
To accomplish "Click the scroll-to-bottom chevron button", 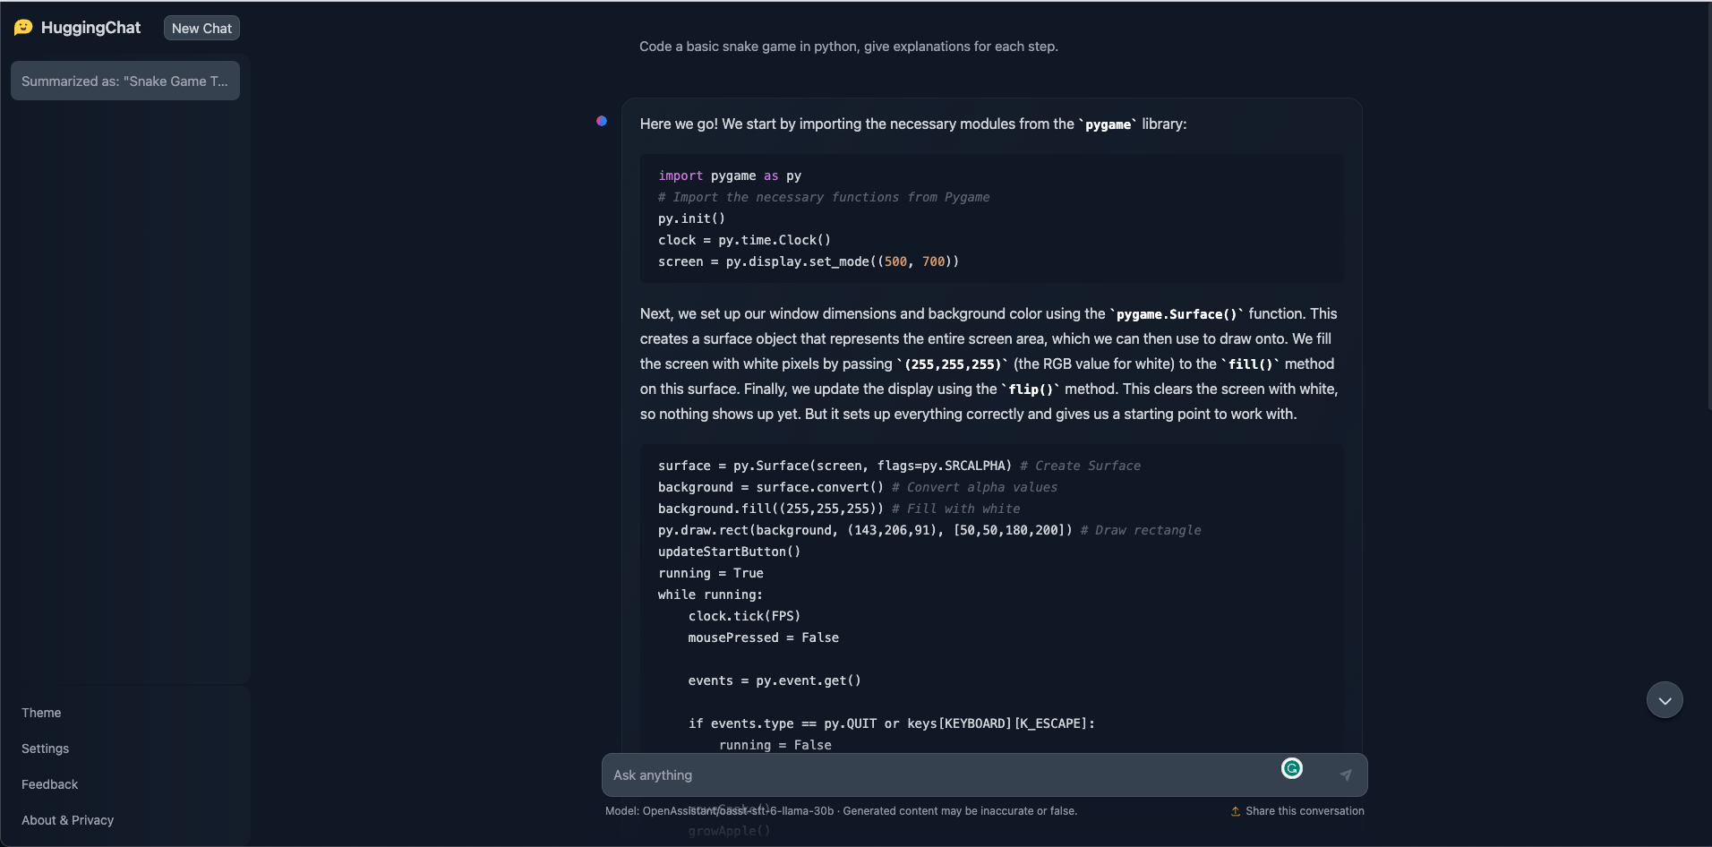I will coord(1665,700).
